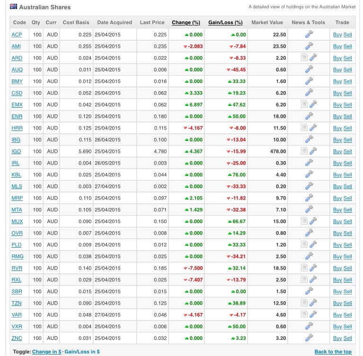Image resolution: width=363 pixels, height=356 pixels.
Task: Open tools wrench for AUQ
Action: [x=309, y=69]
